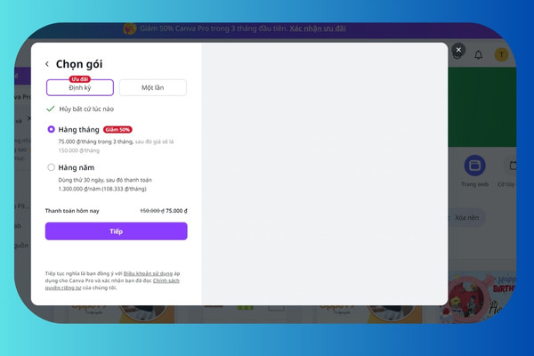Choose the Hàng năm billing option

pos(51,167)
